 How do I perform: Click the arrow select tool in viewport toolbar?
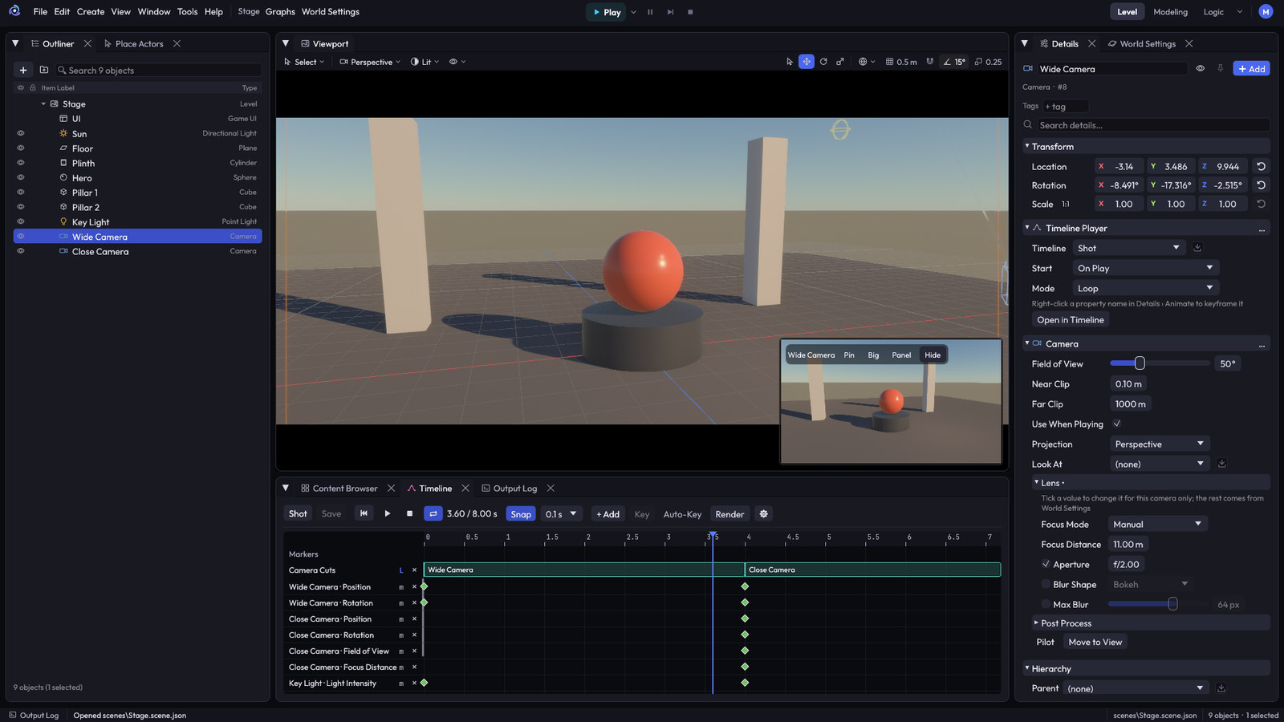point(790,62)
